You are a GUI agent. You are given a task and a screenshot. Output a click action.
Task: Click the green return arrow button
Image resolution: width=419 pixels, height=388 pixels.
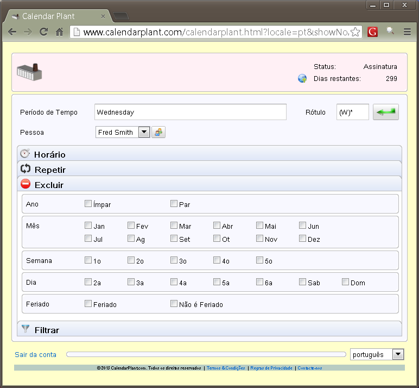[x=385, y=112]
